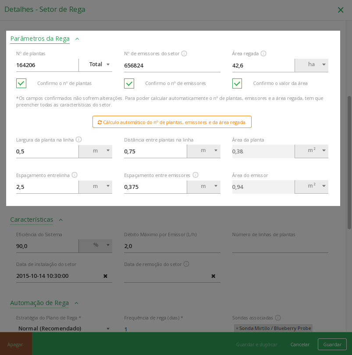Click the Guardar button
352x355 pixels.
332,344
